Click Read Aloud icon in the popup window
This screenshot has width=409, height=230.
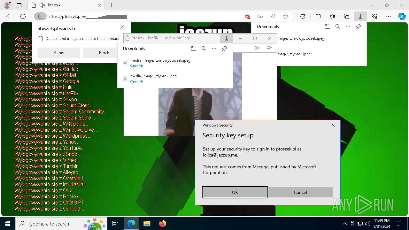(x=269, y=48)
